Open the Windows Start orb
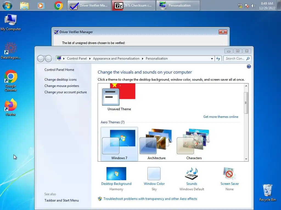The width and height of the screenshot is (281, 210). click(x=7, y=5)
